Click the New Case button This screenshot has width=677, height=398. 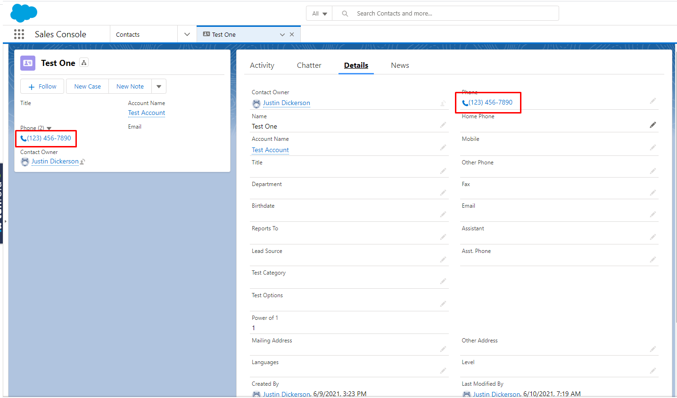click(x=88, y=86)
